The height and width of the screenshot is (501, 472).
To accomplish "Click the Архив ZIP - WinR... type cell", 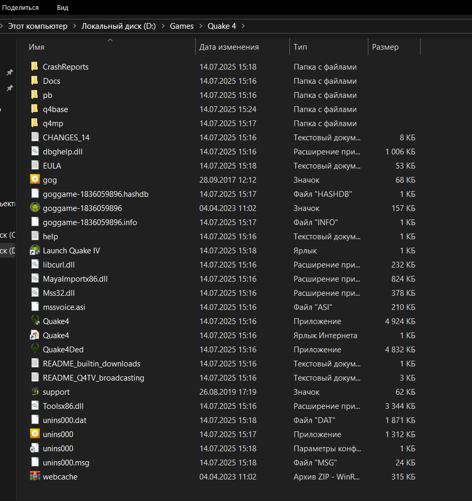I will pyautogui.click(x=327, y=476).
